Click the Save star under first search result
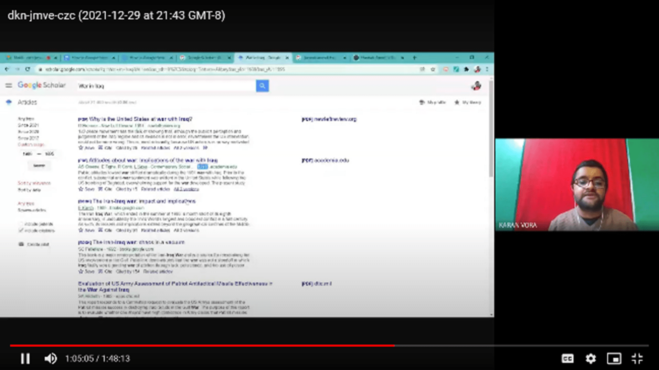 pos(81,148)
